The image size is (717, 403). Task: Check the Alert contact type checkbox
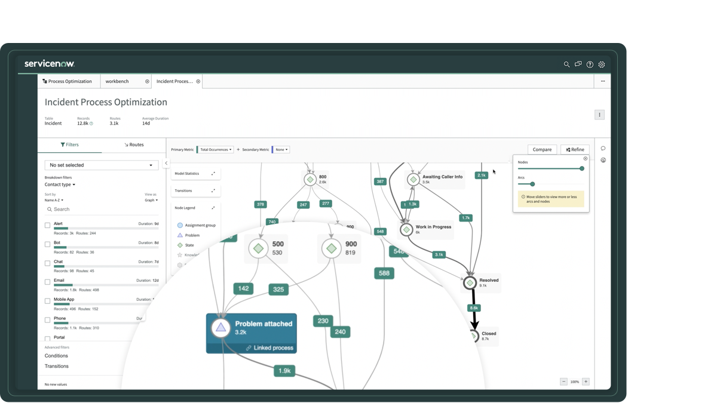(x=48, y=226)
